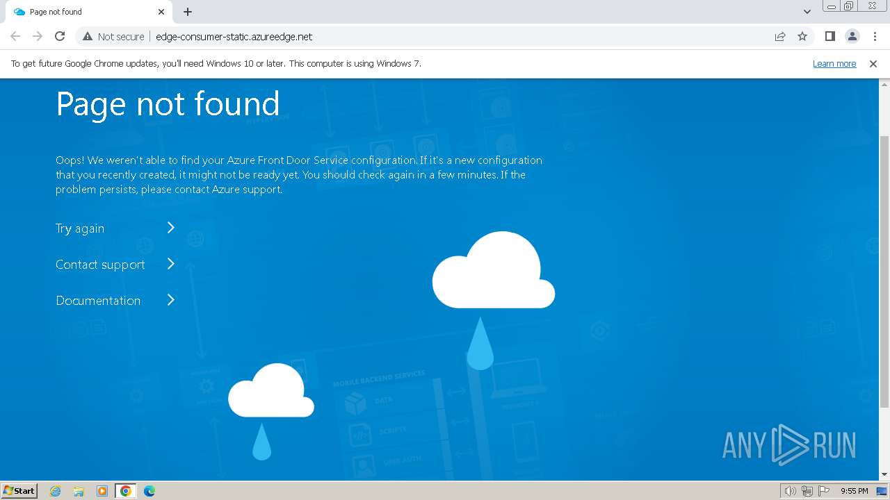This screenshot has height=500, width=890.
Task: Click the Show desktop tray button
Action: [x=882, y=491]
